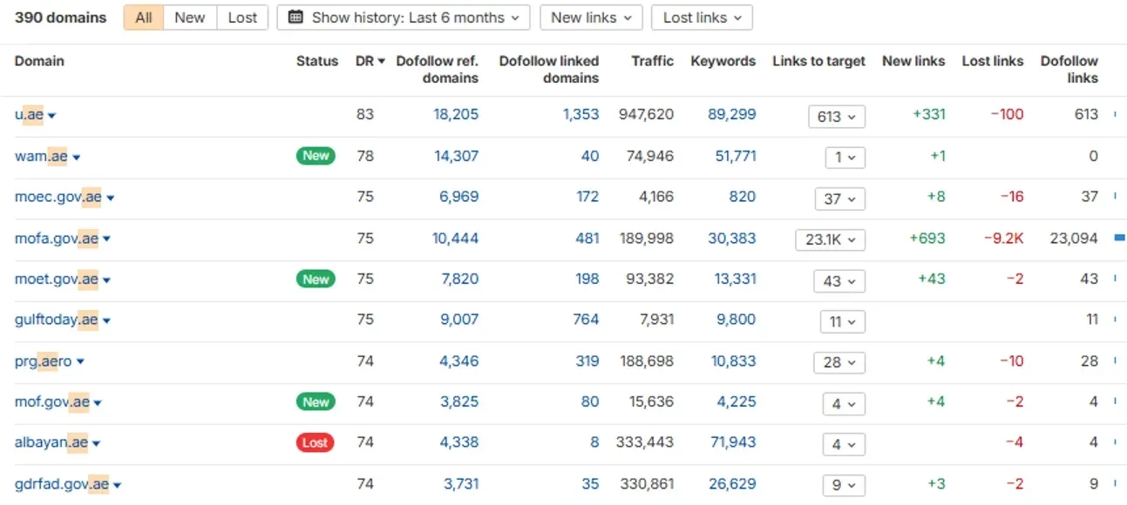Sort by Keywords column header
The image size is (1127, 505).
pyautogui.click(x=723, y=61)
